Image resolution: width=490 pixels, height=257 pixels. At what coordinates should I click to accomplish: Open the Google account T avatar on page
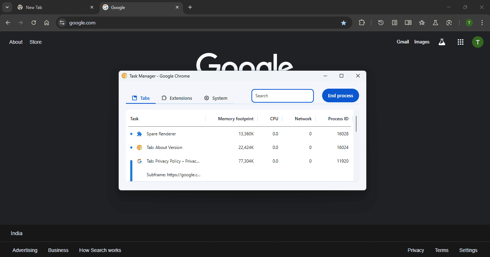477,42
